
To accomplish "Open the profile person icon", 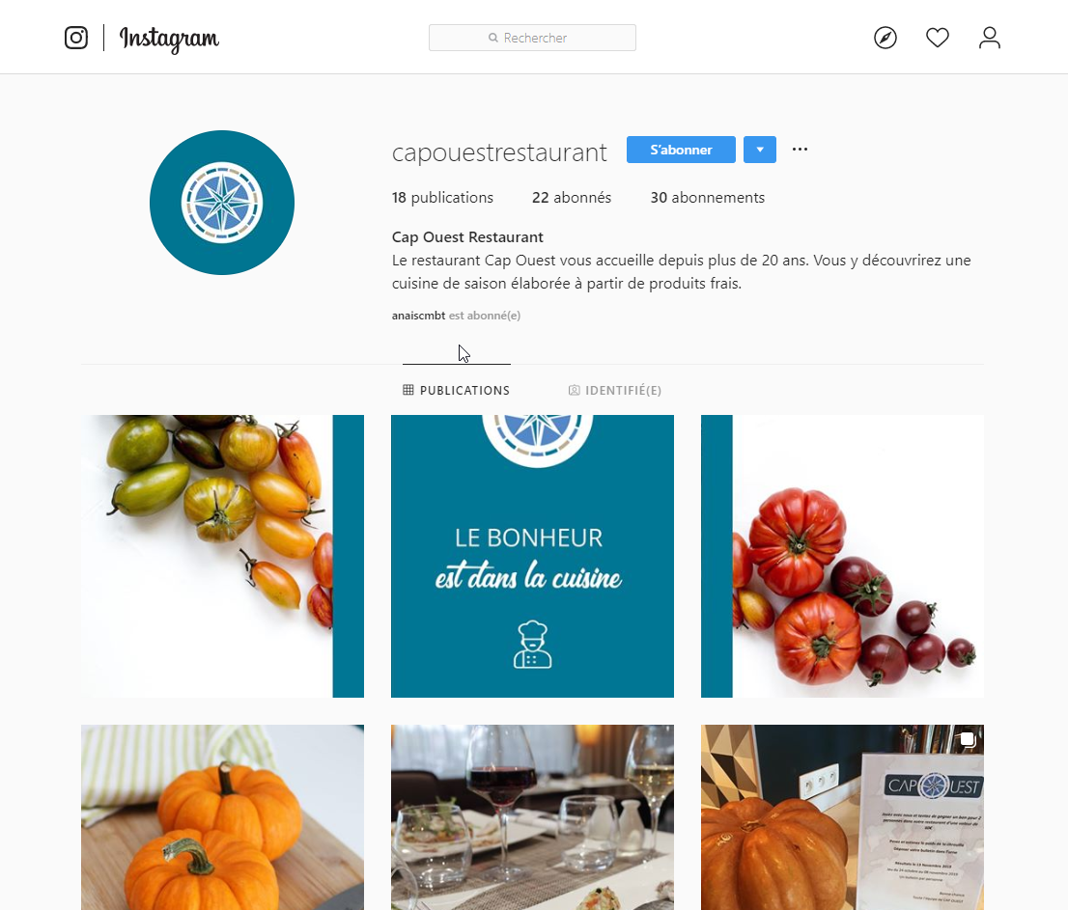I will (x=989, y=38).
